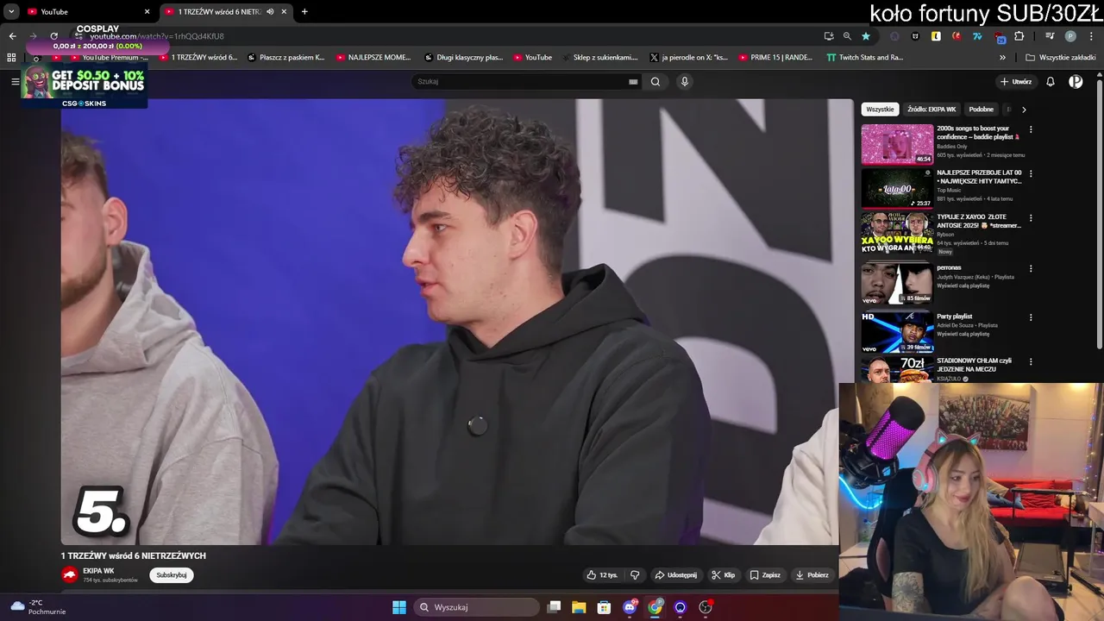Click the Subskrybuj button

click(172, 575)
